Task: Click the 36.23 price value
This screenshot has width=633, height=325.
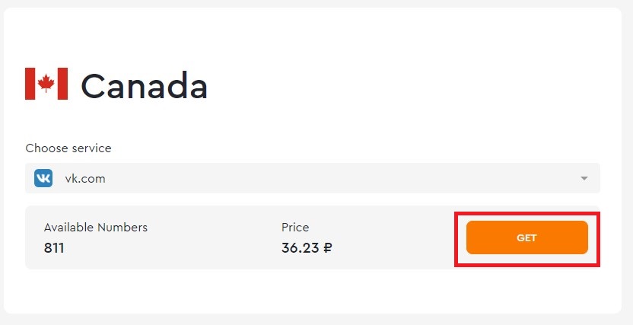Action: (301, 247)
